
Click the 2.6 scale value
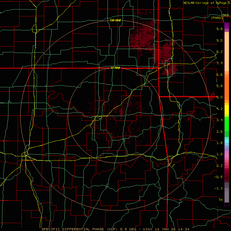click(219, 132)
